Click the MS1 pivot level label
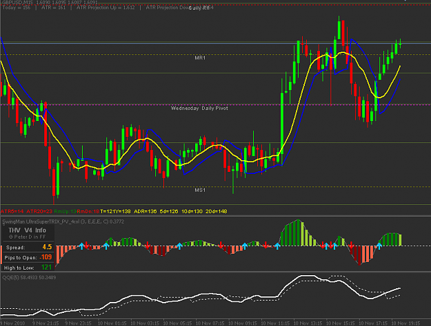This screenshot has width=431, height=326. 200,190
